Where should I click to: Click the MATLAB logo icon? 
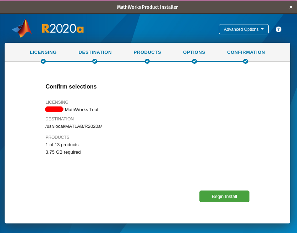pyautogui.click(x=22, y=29)
